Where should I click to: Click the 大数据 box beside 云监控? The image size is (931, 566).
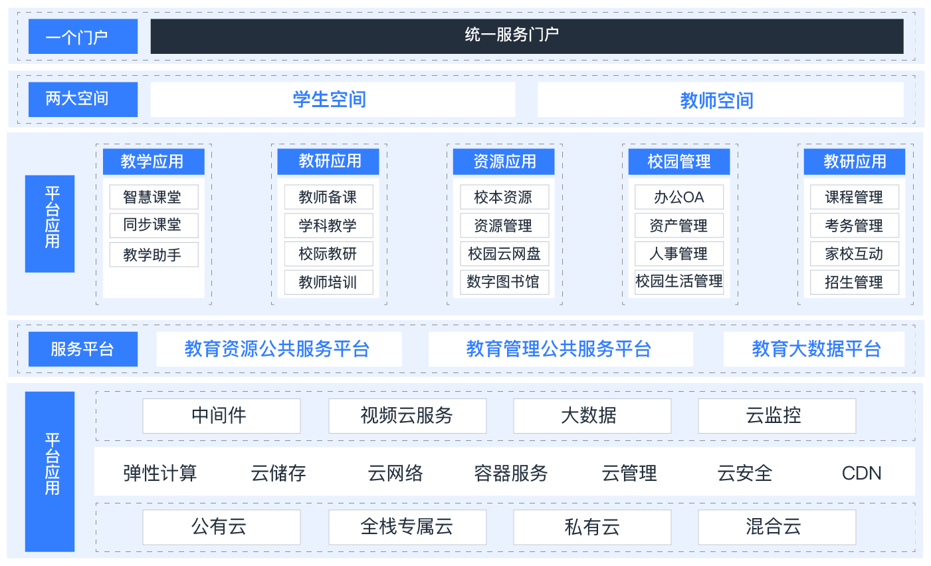(592, 416)
